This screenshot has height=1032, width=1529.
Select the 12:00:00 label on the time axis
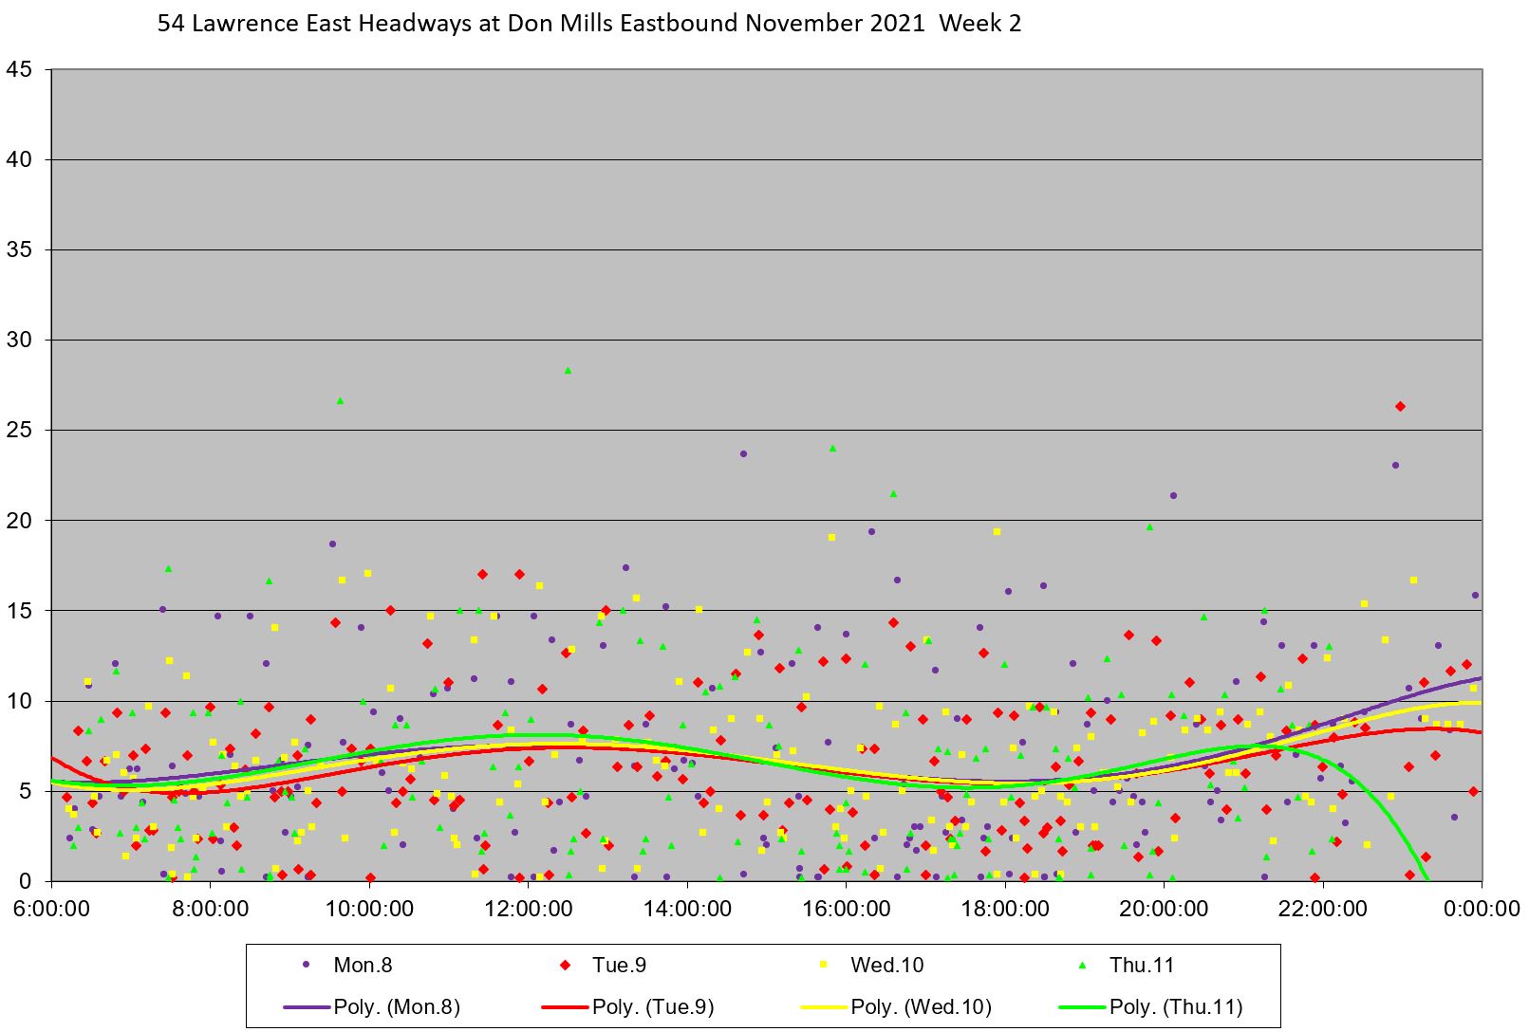tap(527, 909)
